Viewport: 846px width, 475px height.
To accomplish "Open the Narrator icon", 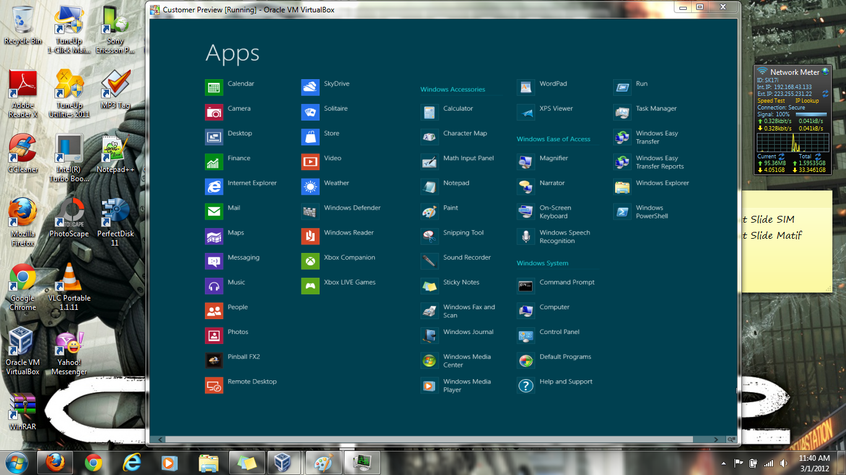I will pyautogui.click(x=526, y=187).
